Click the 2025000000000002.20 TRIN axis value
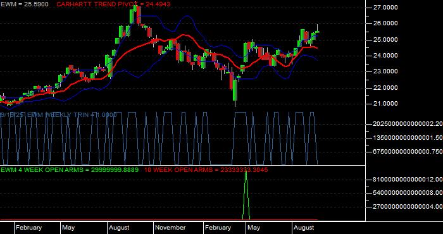The height and width of the screenshot is (234, 443). (x=408, y=123)
